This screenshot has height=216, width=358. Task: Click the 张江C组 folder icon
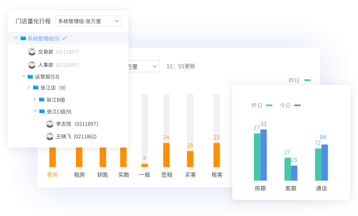pos(42,112)
